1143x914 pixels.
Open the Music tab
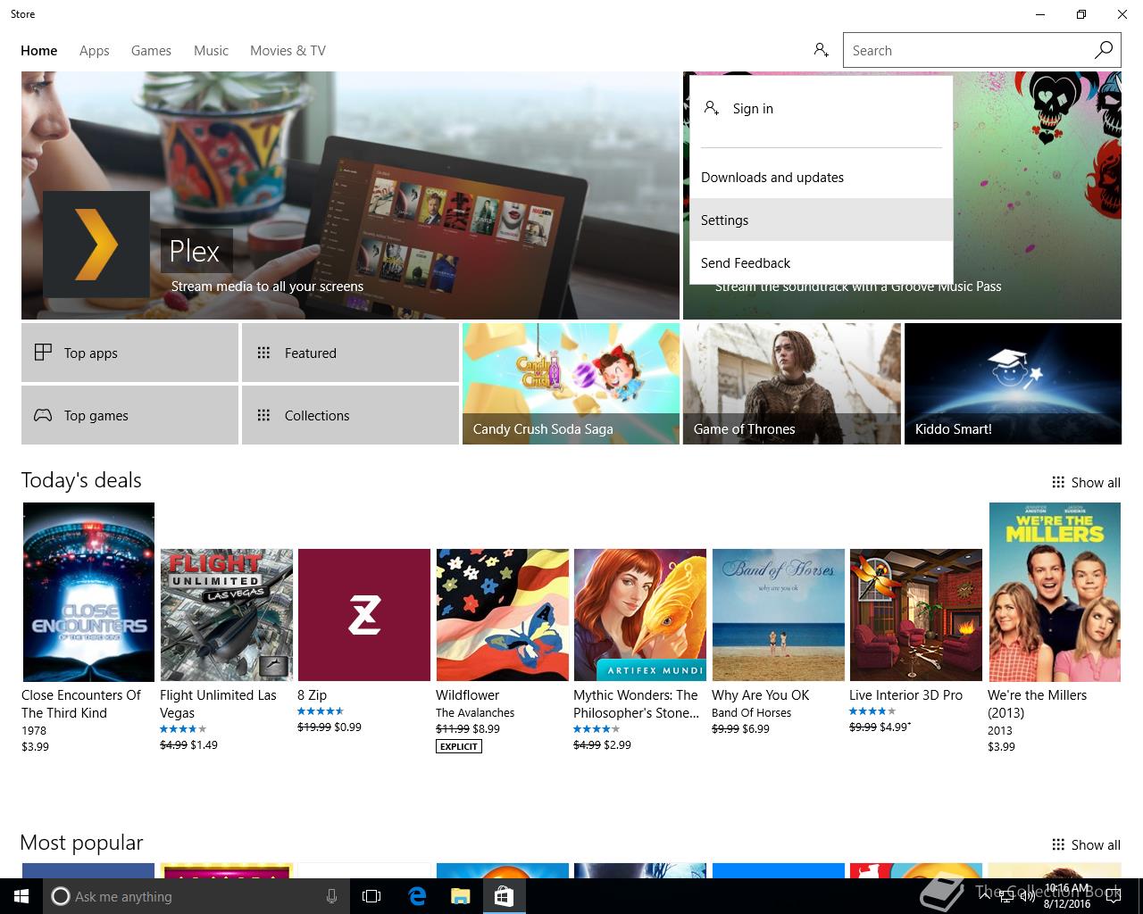click(211, 51)
